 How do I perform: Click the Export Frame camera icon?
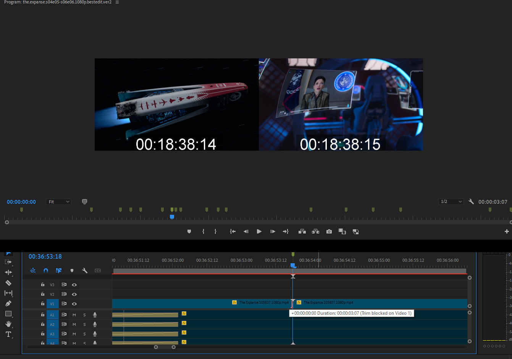(329, 232)
